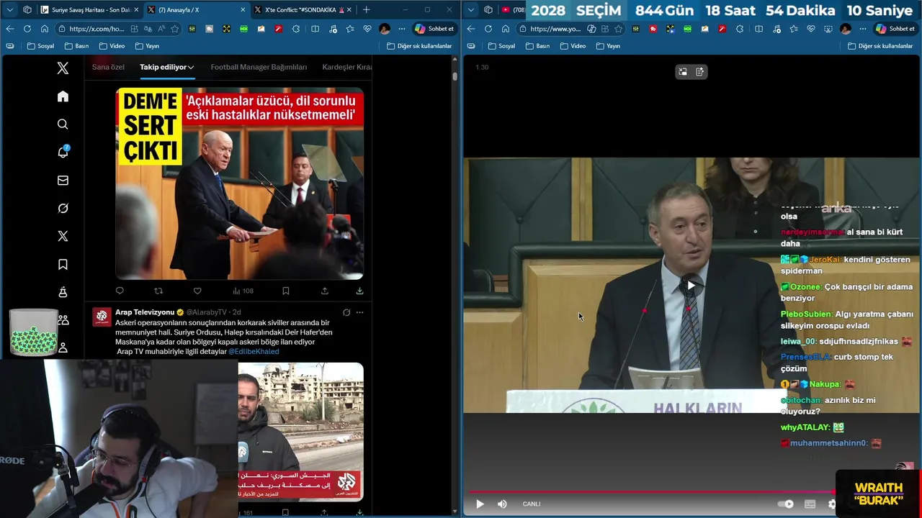922x518 pixels.
Task: Switch to Sana özel tab
Action: [x=108, y=67]
